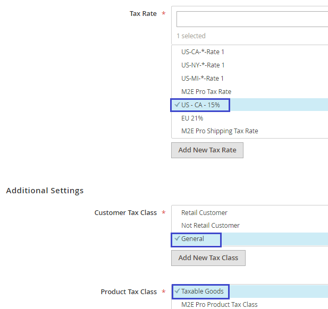The height and width of the screenshot is (309, 328).
Task: Choose the US-MI-*-Rate 1 tax rate
Action: click(203, 79)
